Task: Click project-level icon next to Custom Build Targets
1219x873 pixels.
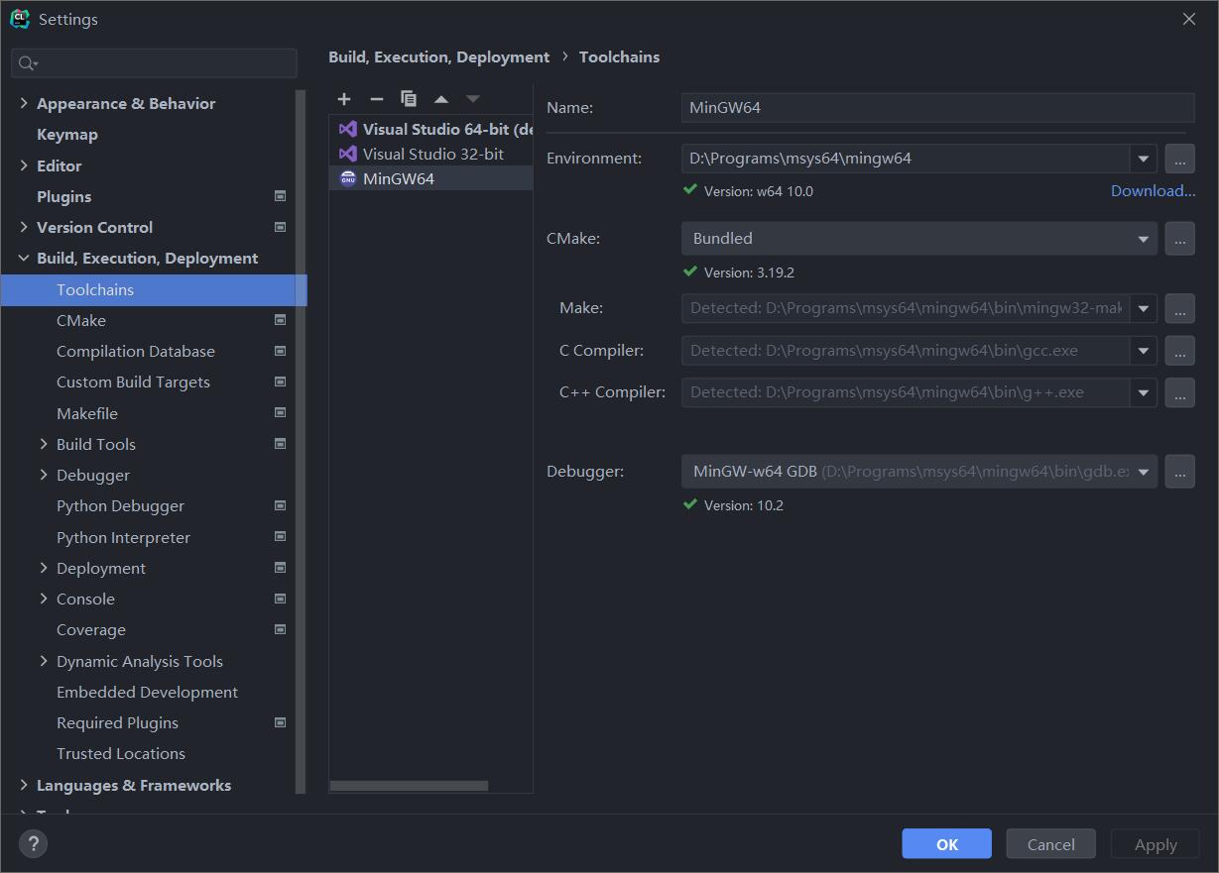Action: [x=281, y=382]
